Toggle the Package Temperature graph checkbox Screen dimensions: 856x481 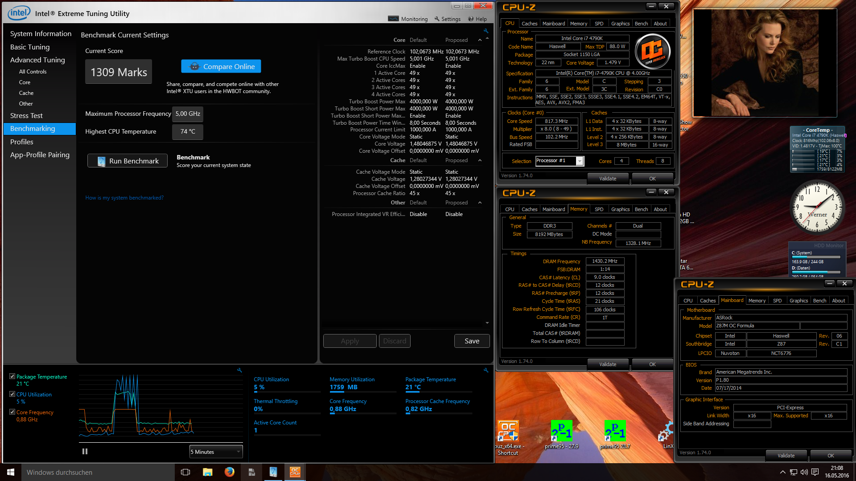click(x=12, y=376)
